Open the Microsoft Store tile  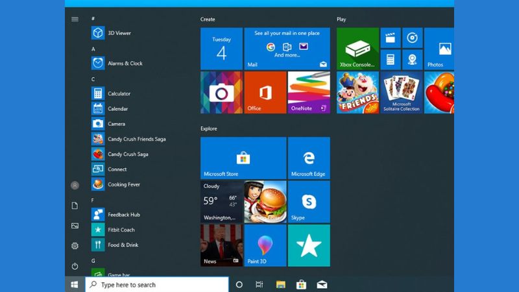[243, 158]
